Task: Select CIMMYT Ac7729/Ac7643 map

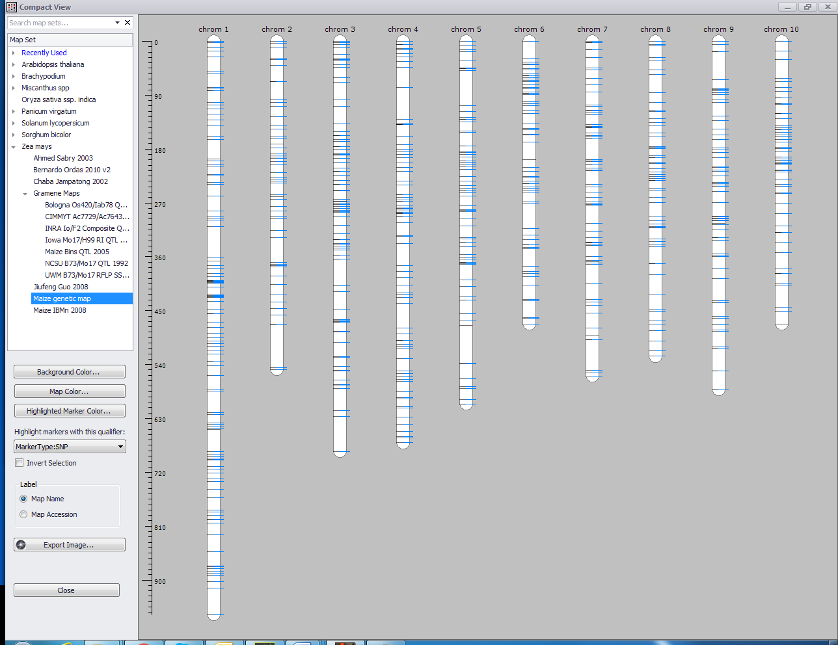Action: [87, 217]
